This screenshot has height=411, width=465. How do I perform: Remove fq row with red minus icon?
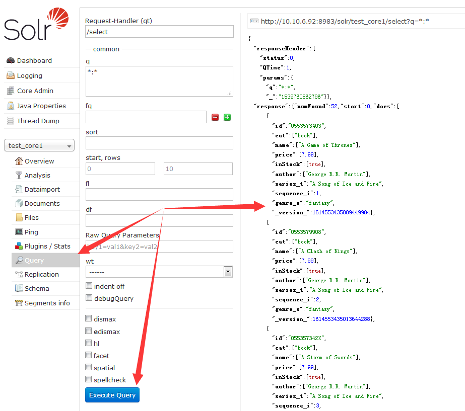pos(215,117)
